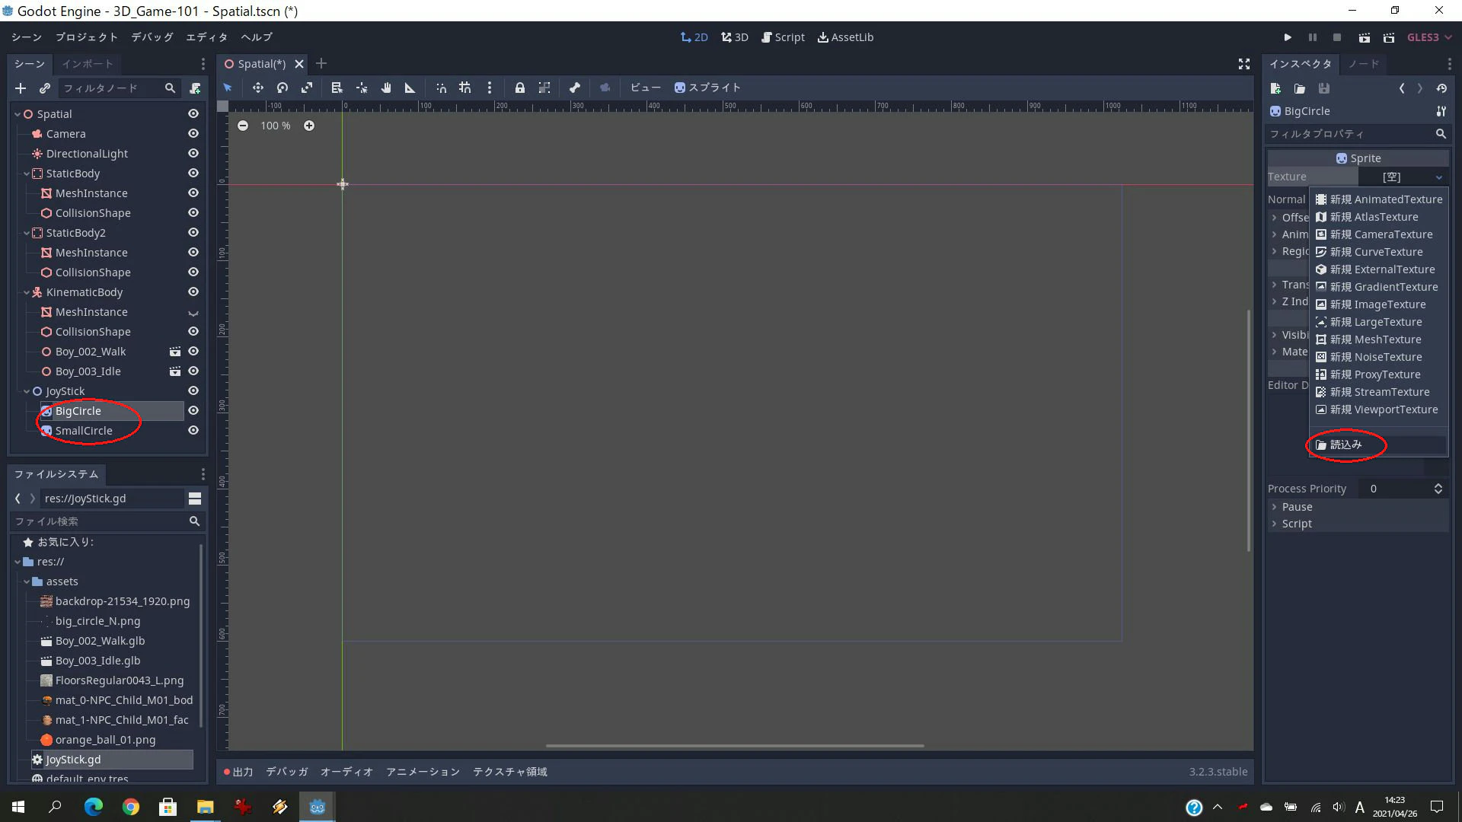The image size is (1462, 822).
Task: Toggle visibility of KinematicBody node
Action: tap(193, 292)
